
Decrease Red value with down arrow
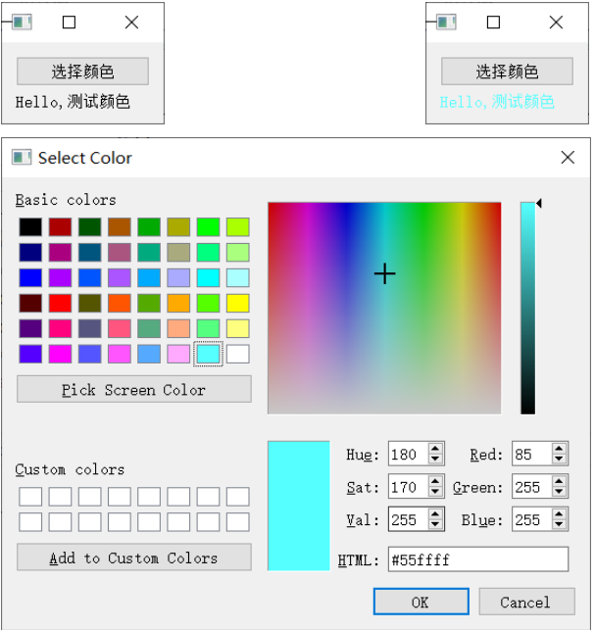coord(559,459)
